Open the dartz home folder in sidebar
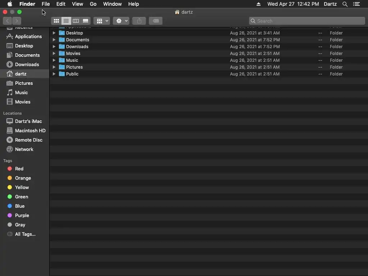Screen dimensions: 368x276 point(24,74)
